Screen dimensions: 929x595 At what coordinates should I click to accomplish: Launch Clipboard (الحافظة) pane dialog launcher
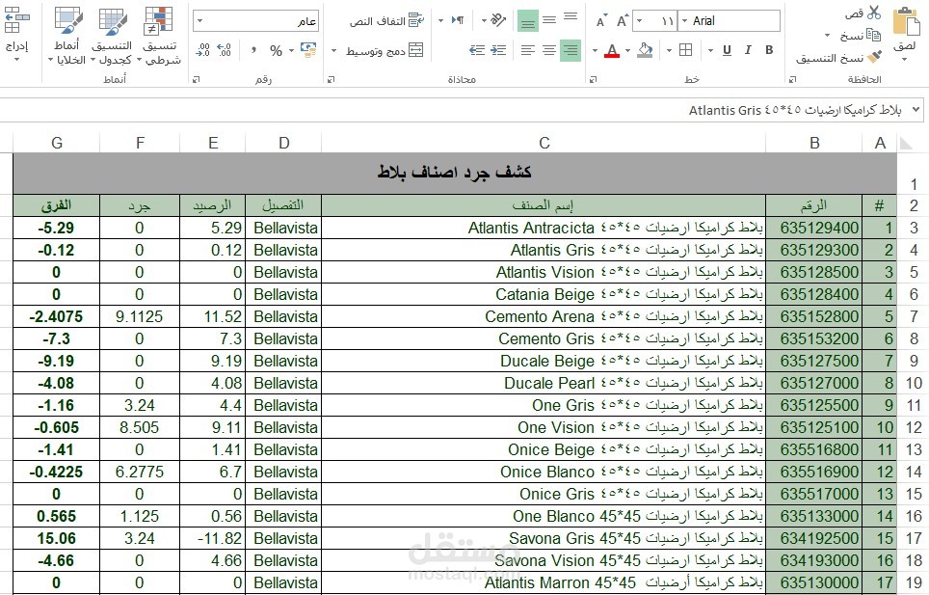(x=793, y=79)
